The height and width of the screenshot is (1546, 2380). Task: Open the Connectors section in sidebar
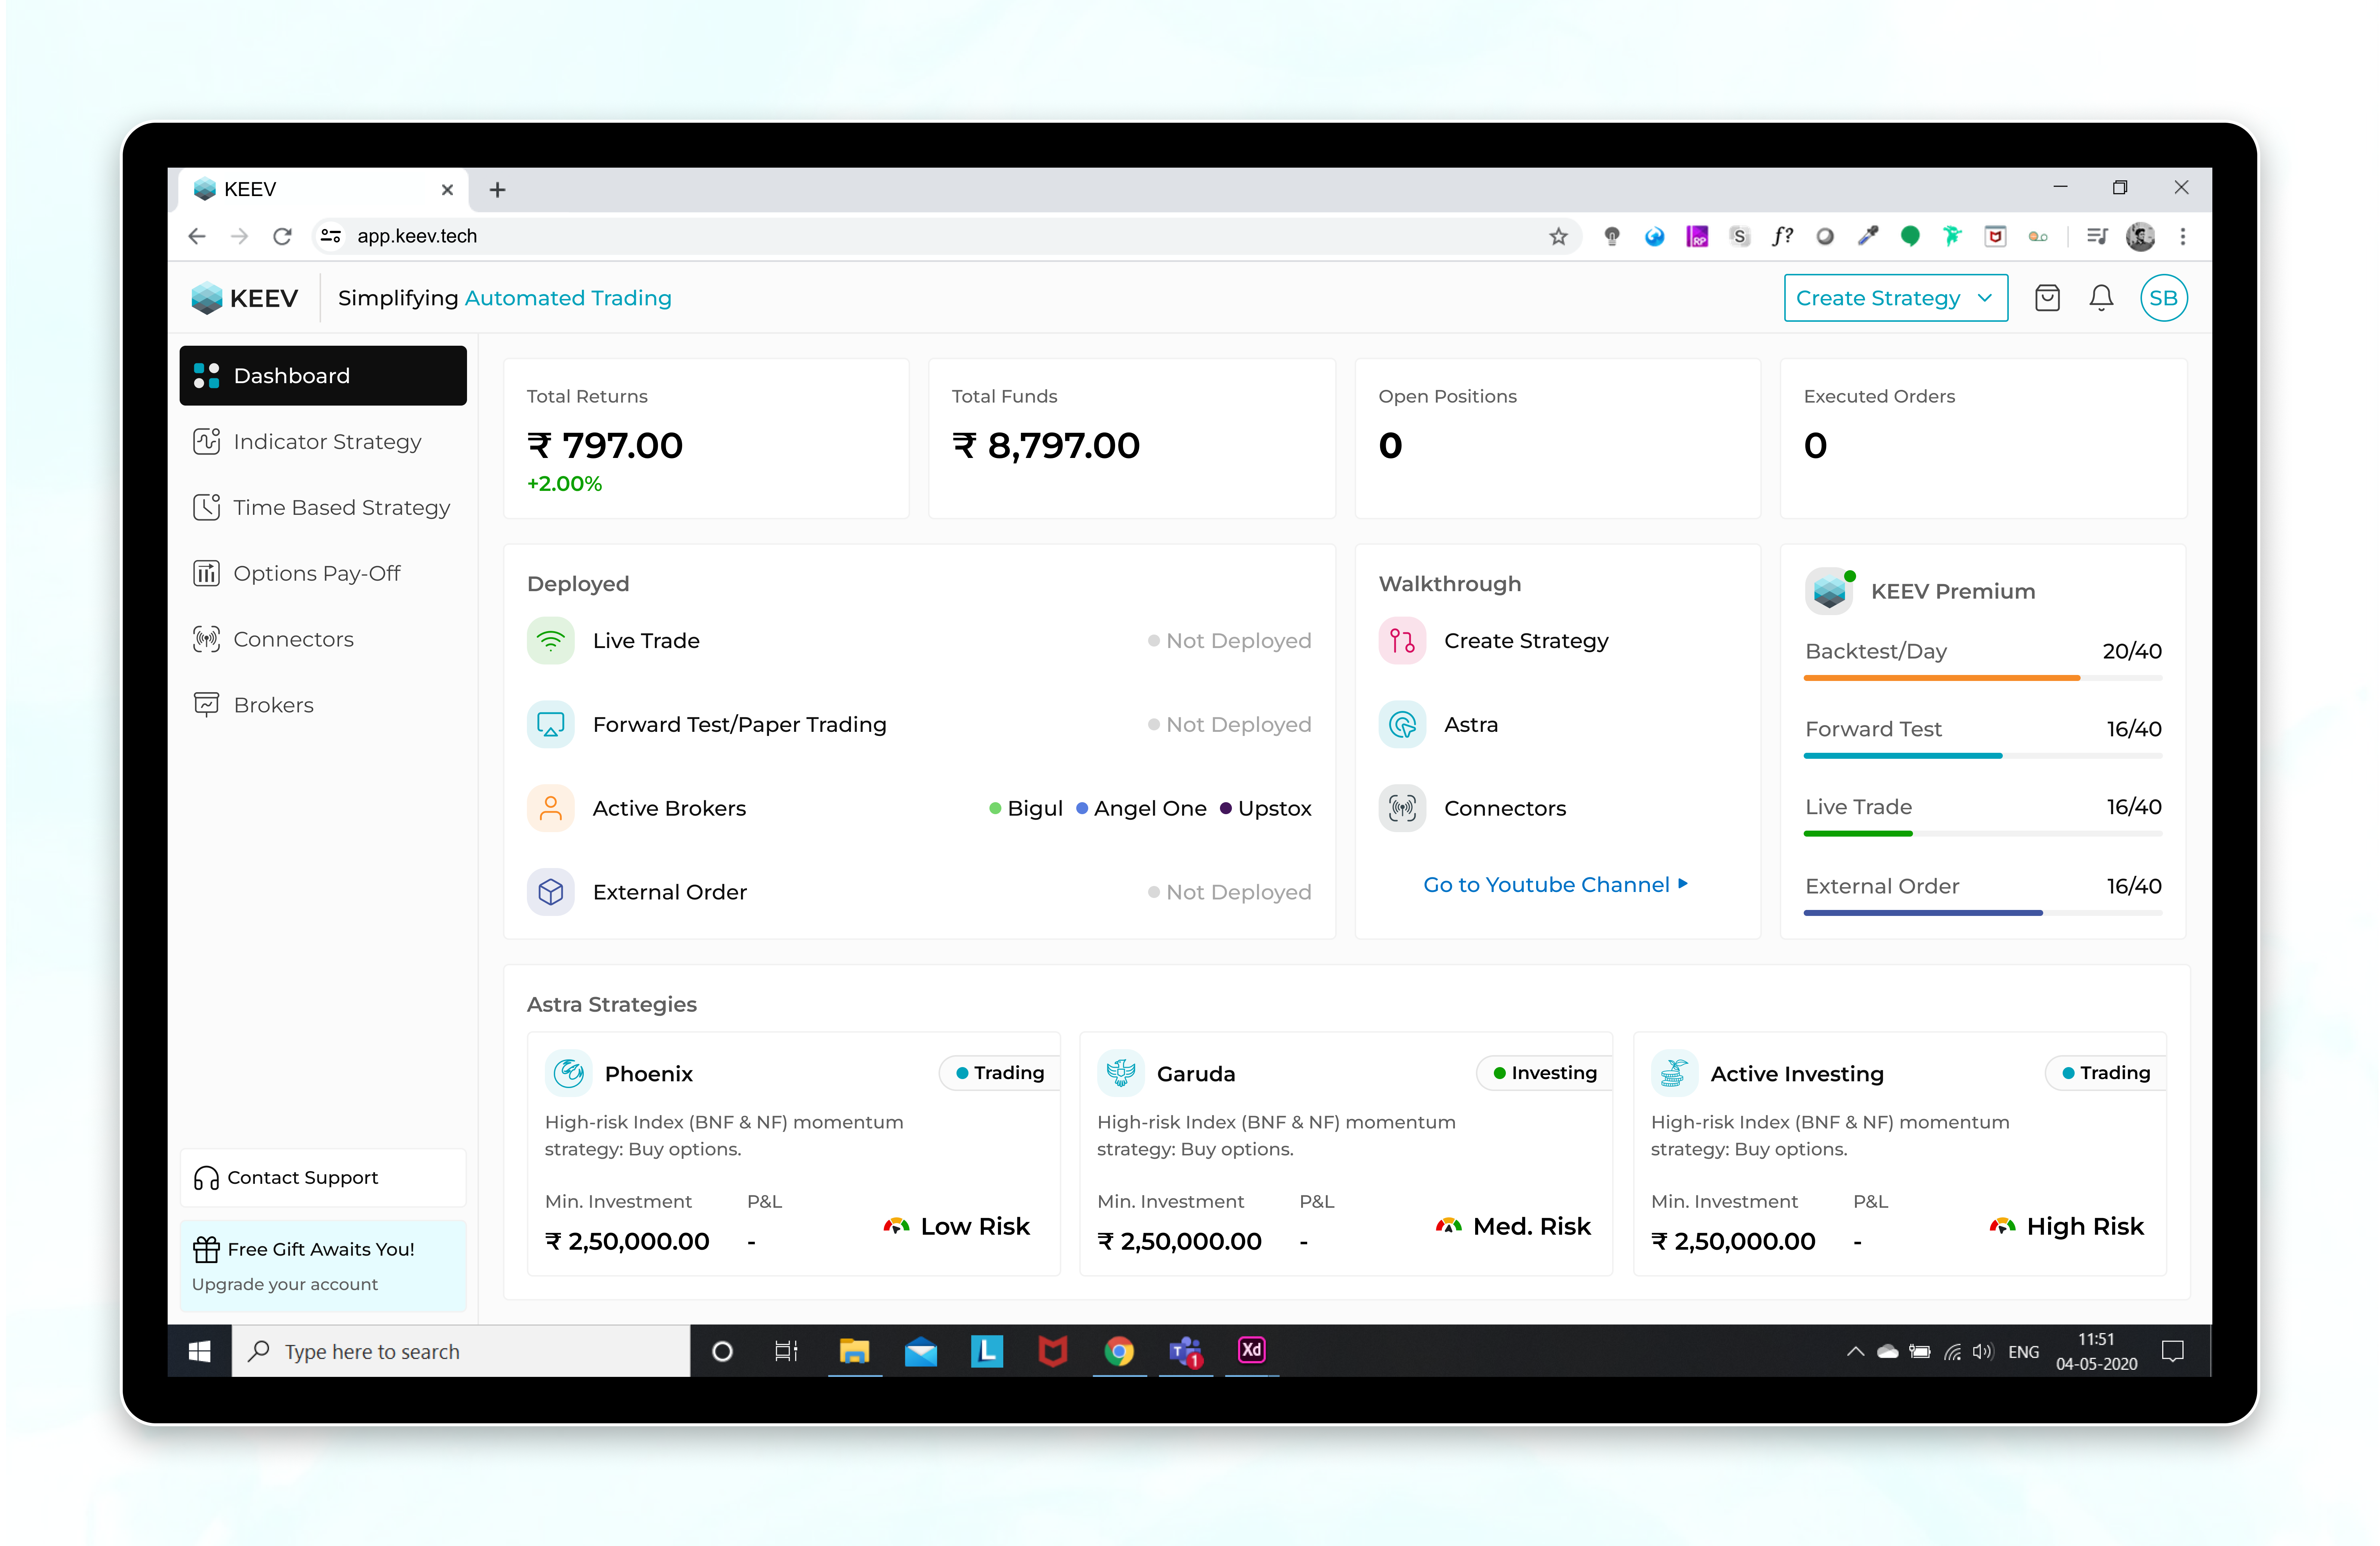click(x=293, y=639)
